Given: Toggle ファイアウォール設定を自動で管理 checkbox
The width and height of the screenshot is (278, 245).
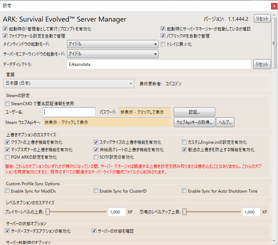Looking at the screenshot, I should pyautogui.click(x=5, y=36).
